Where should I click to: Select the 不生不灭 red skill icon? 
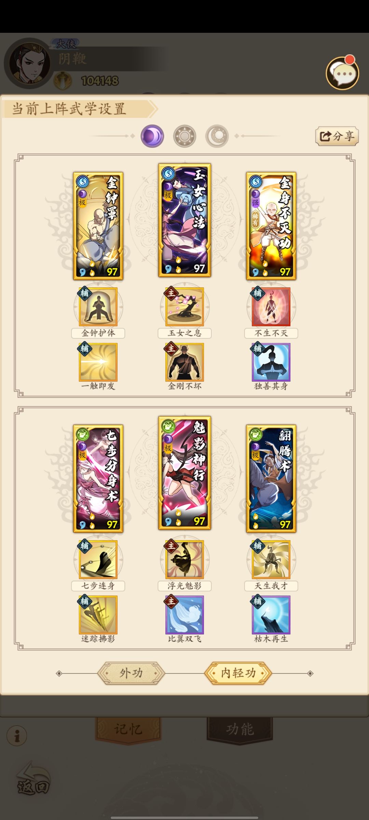point(271,306)
